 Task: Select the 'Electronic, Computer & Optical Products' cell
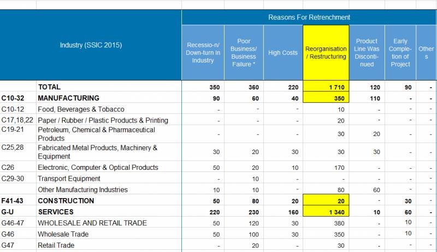(x=98, y=168)
